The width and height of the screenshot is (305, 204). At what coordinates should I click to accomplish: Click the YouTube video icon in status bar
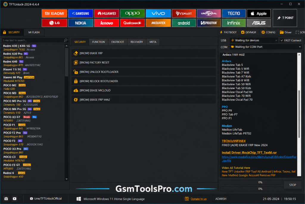pyautogui.click(x=15, y=199)
